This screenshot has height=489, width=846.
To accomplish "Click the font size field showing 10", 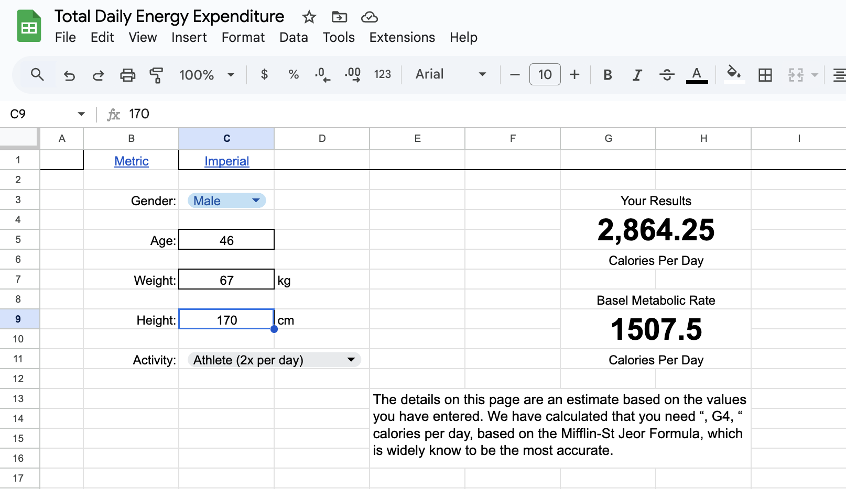I will (x=545, y=74).
